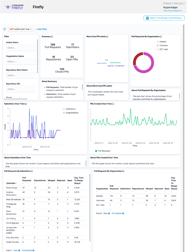Toggle DLT Labs legend color swatch

point(158,49)
